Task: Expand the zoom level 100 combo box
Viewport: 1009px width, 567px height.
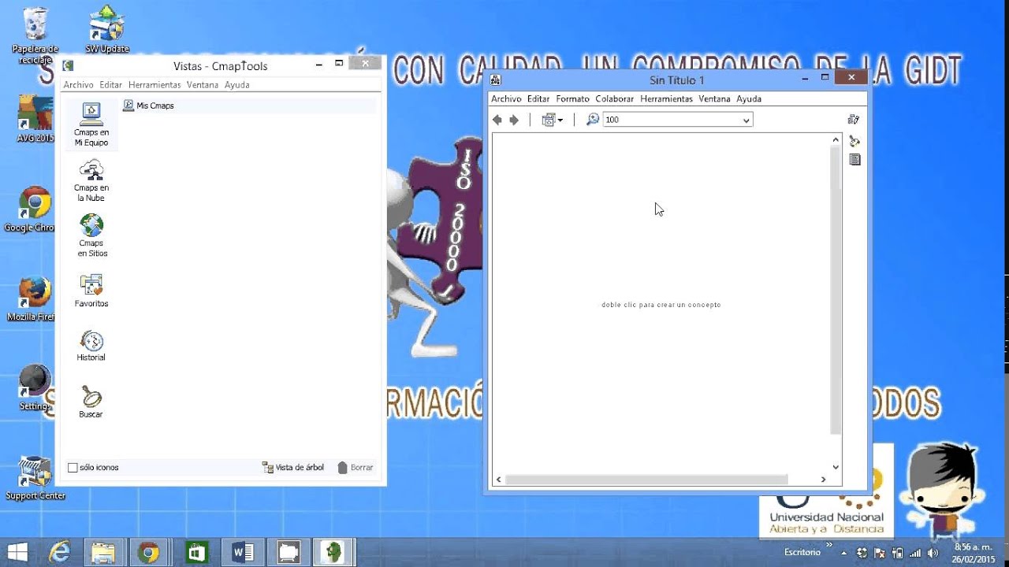Action: pos(746,120)
